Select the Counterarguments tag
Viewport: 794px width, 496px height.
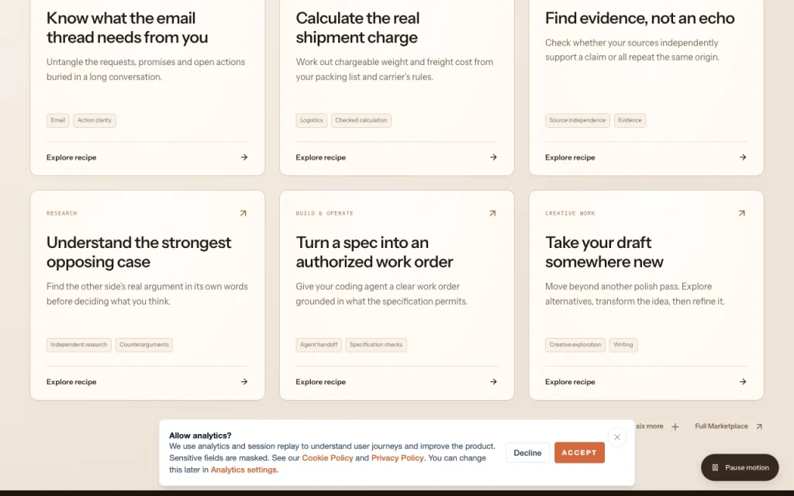tap(144, 345)
